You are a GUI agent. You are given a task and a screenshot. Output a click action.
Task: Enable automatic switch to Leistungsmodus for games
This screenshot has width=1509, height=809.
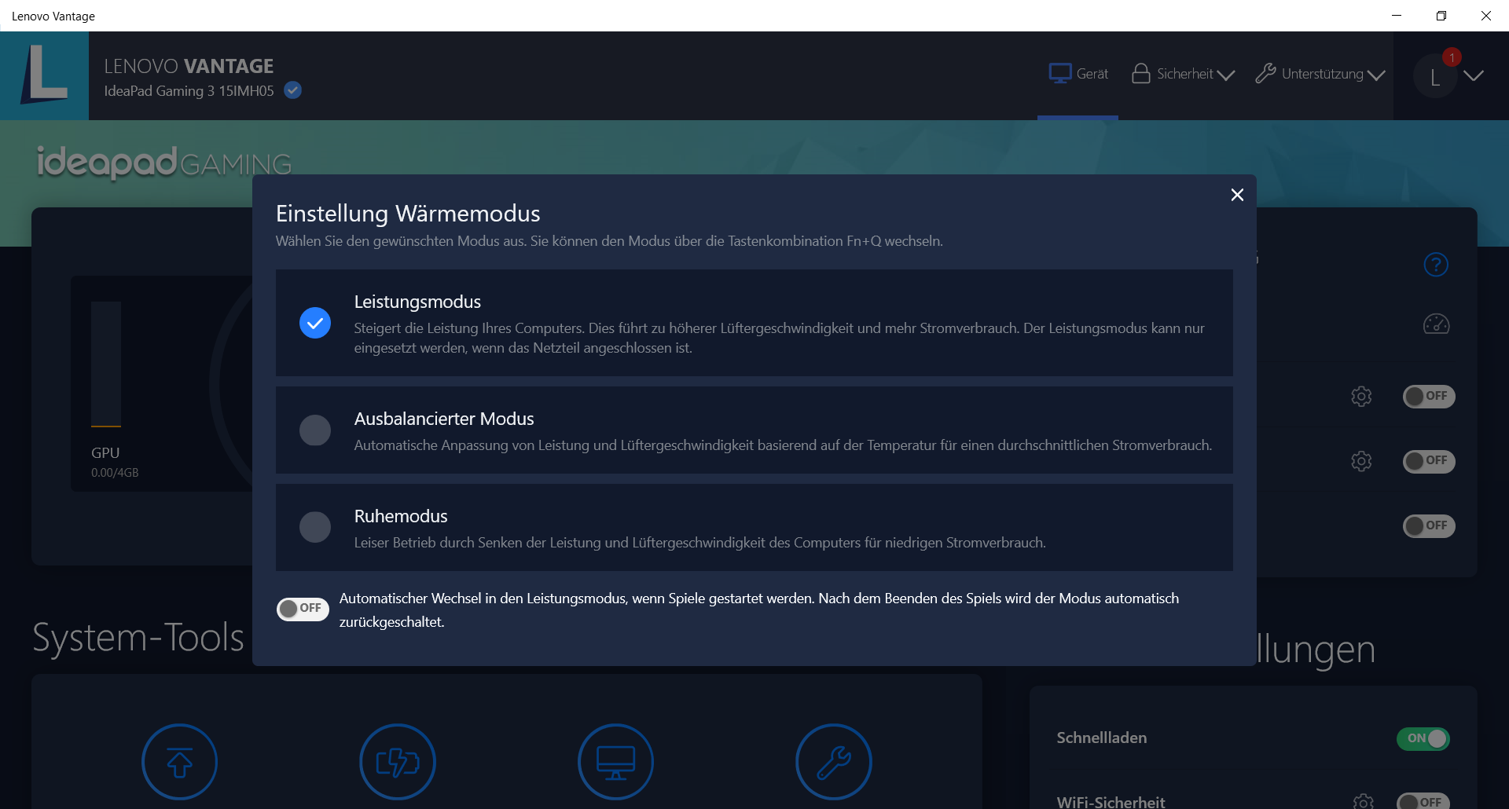[303, 609]
